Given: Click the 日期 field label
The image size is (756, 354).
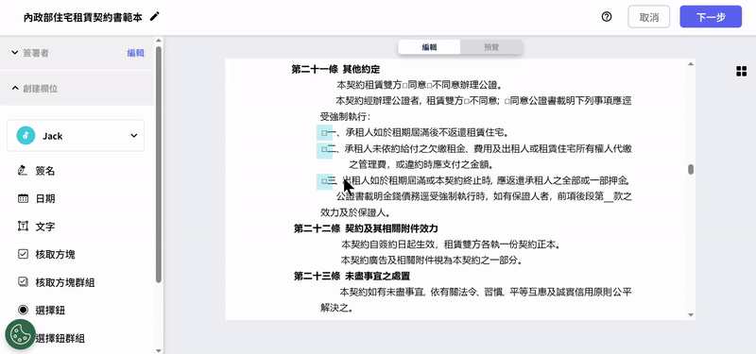Looking at the screenshot, I should [x=44, y=198].
